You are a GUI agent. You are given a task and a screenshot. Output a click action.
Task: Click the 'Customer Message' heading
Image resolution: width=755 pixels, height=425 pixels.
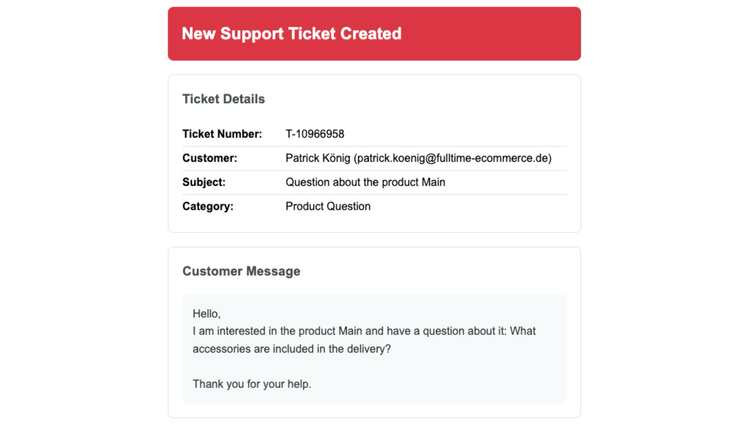(x=241, y=271)
